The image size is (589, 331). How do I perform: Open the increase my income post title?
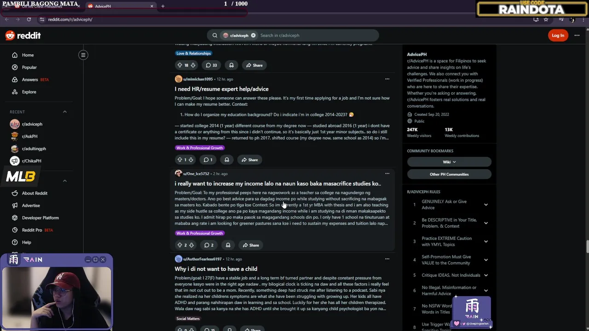tap(277, 183)
